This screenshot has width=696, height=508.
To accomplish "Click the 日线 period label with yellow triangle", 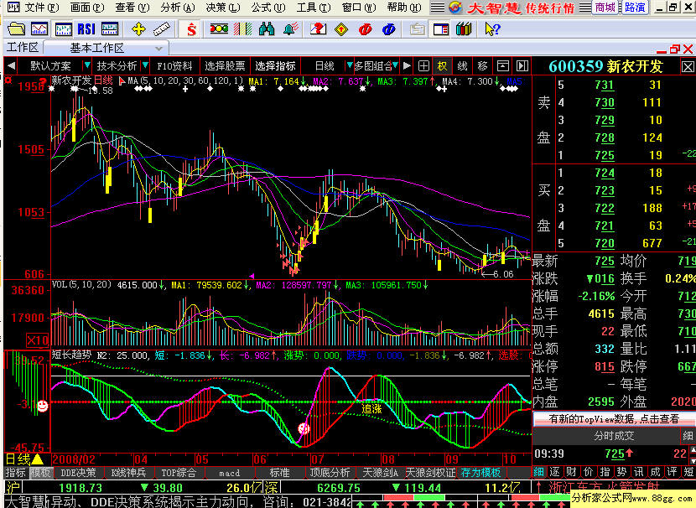I will pos(24,459).
